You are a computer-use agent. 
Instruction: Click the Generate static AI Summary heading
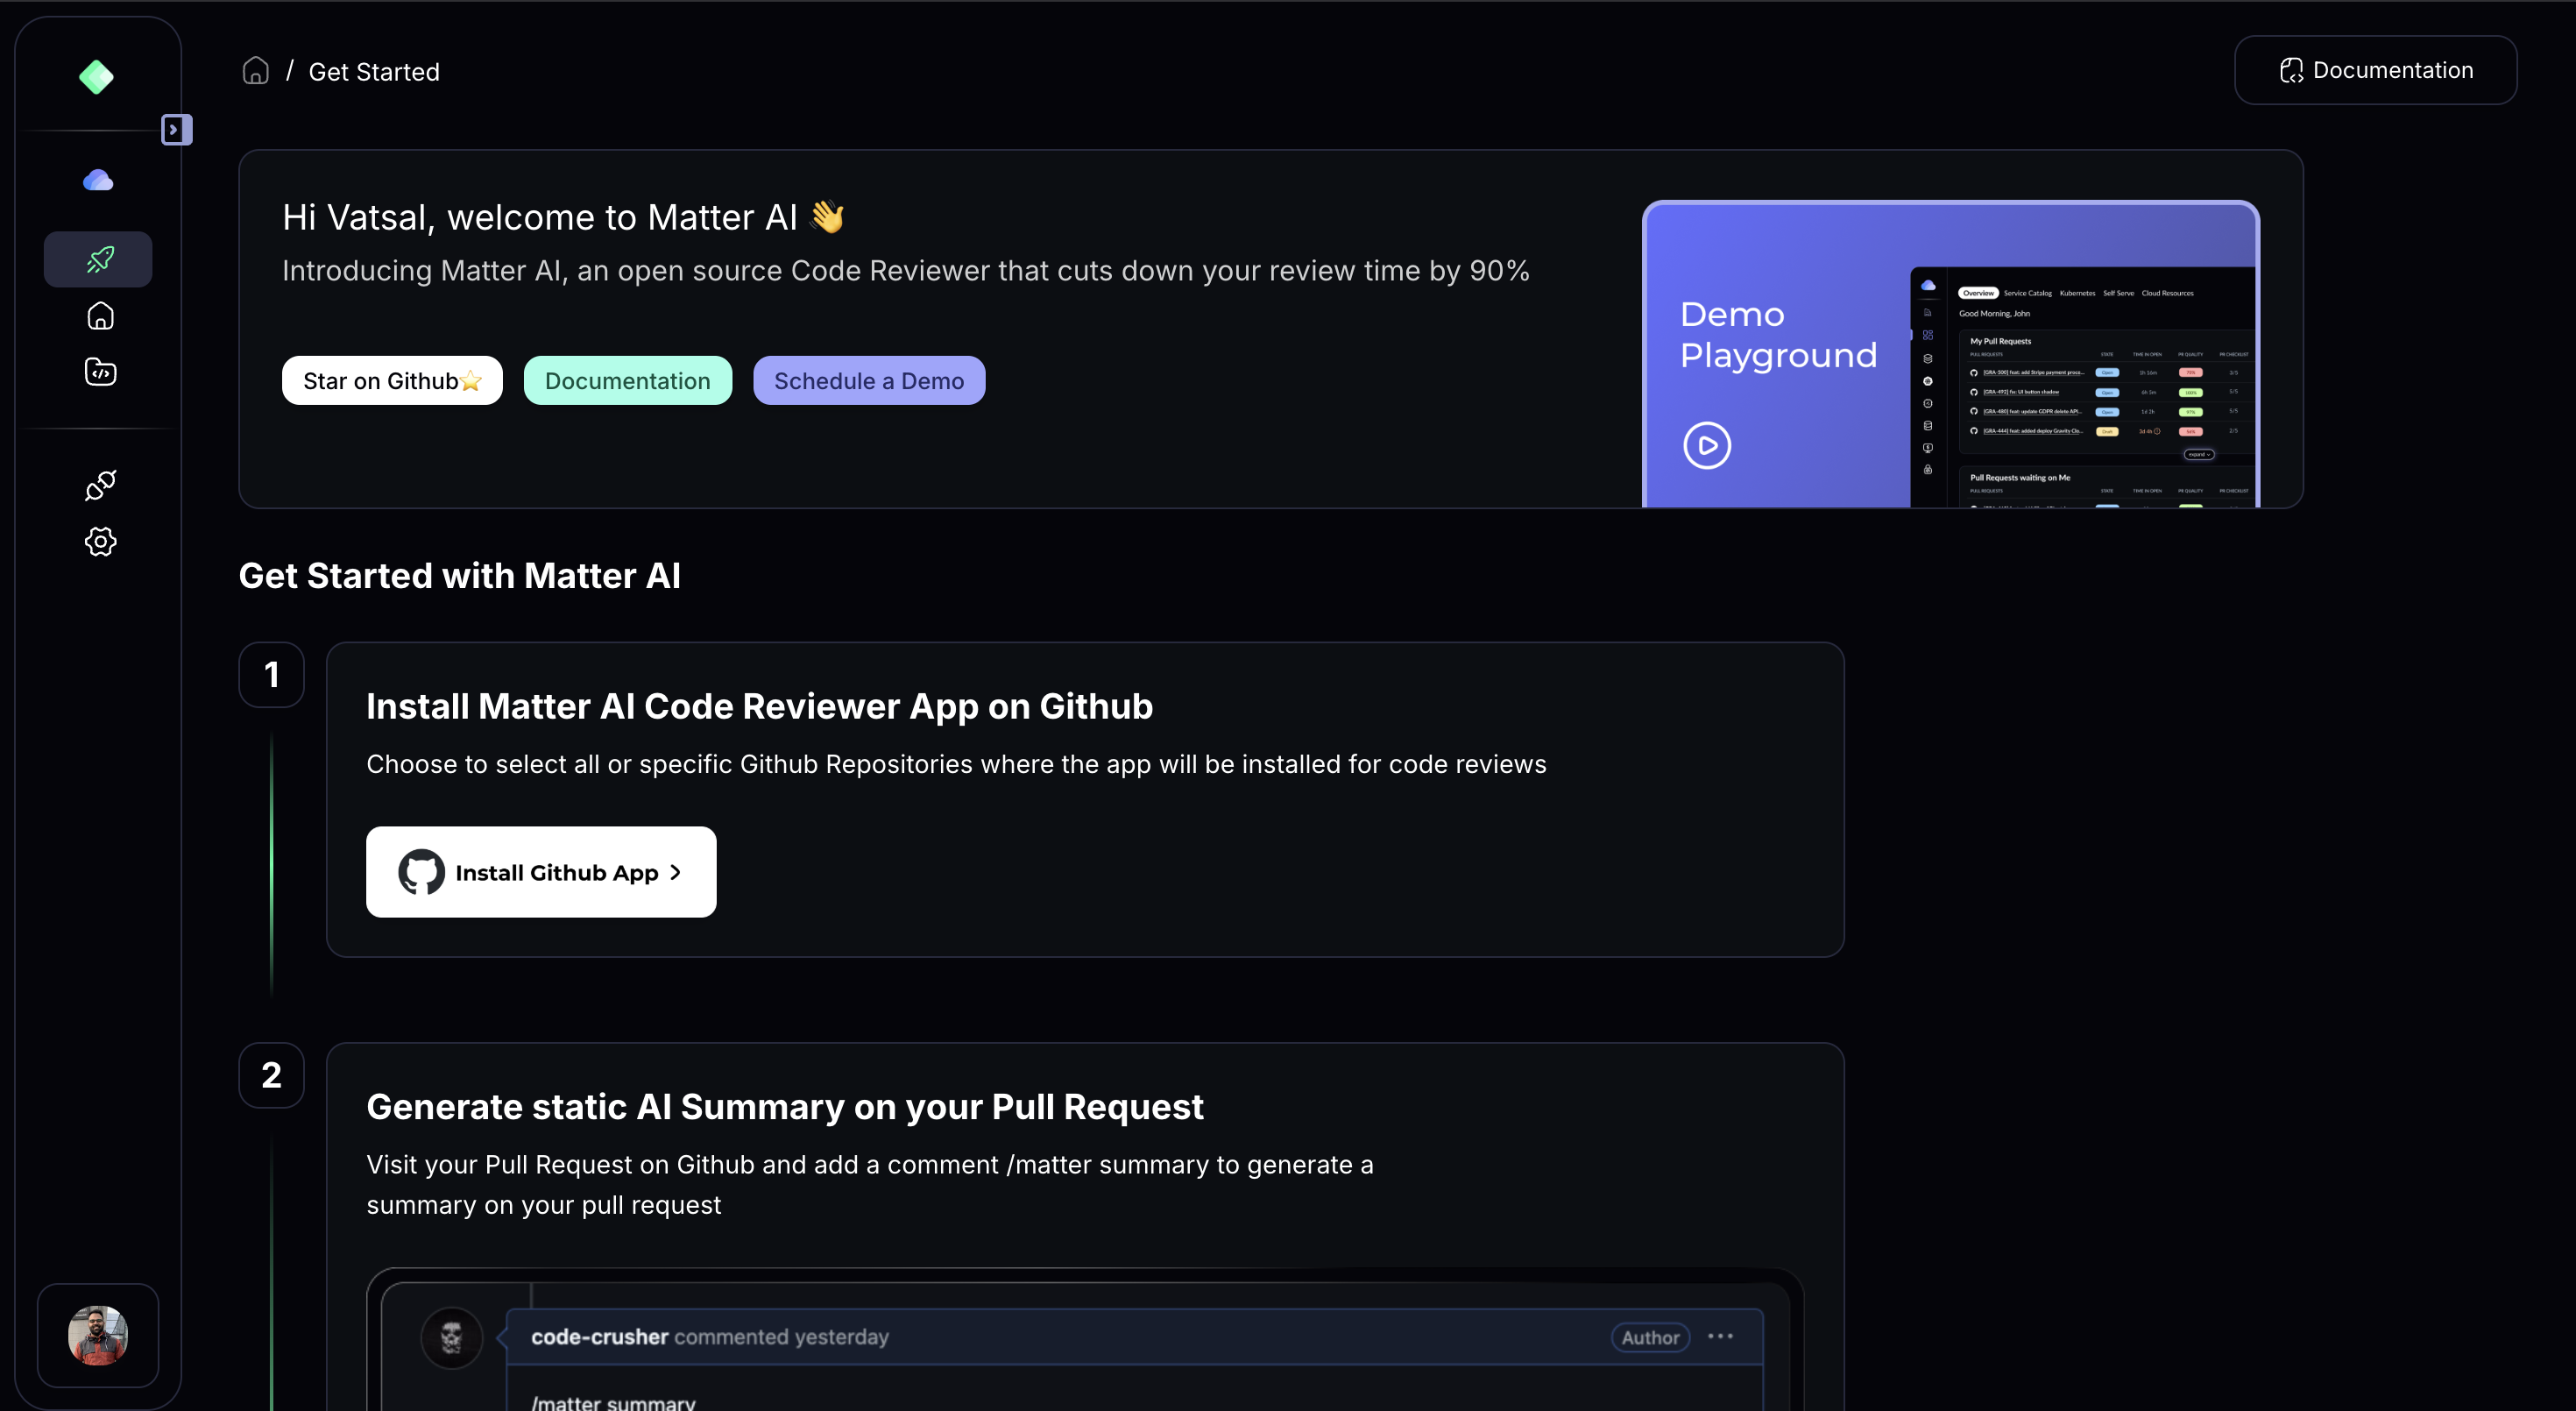(784, 1107)
